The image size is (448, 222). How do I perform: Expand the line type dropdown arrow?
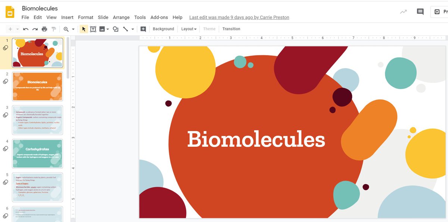point(133,29)
